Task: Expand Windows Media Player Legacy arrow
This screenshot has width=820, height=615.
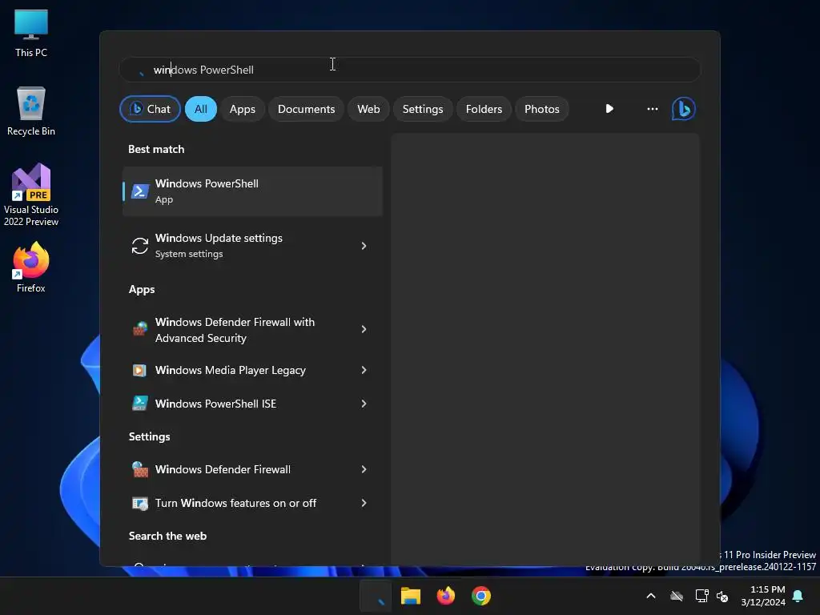Action: [x=364, y=370]
